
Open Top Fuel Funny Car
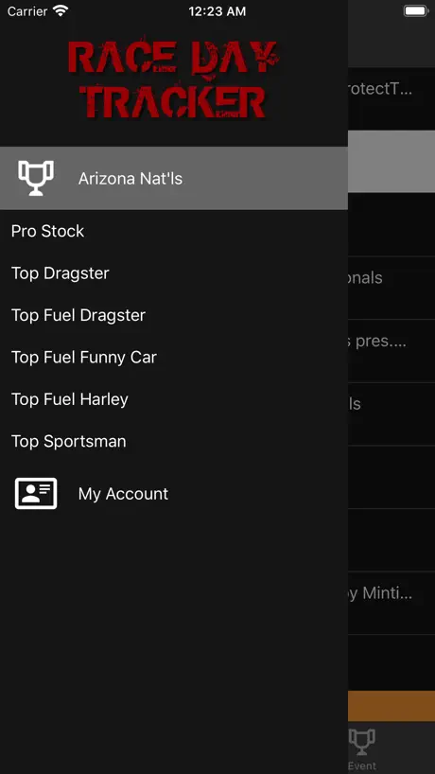(x=84, y=357)
